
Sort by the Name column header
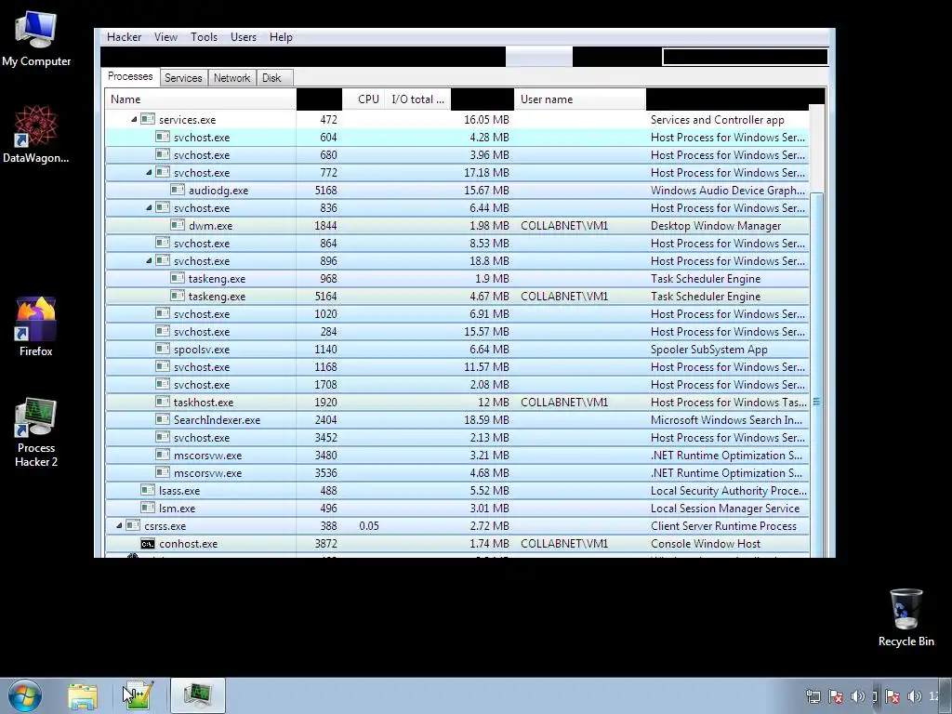[201, 99]
